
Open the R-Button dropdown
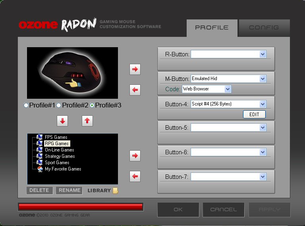click(x=263, y=54)
